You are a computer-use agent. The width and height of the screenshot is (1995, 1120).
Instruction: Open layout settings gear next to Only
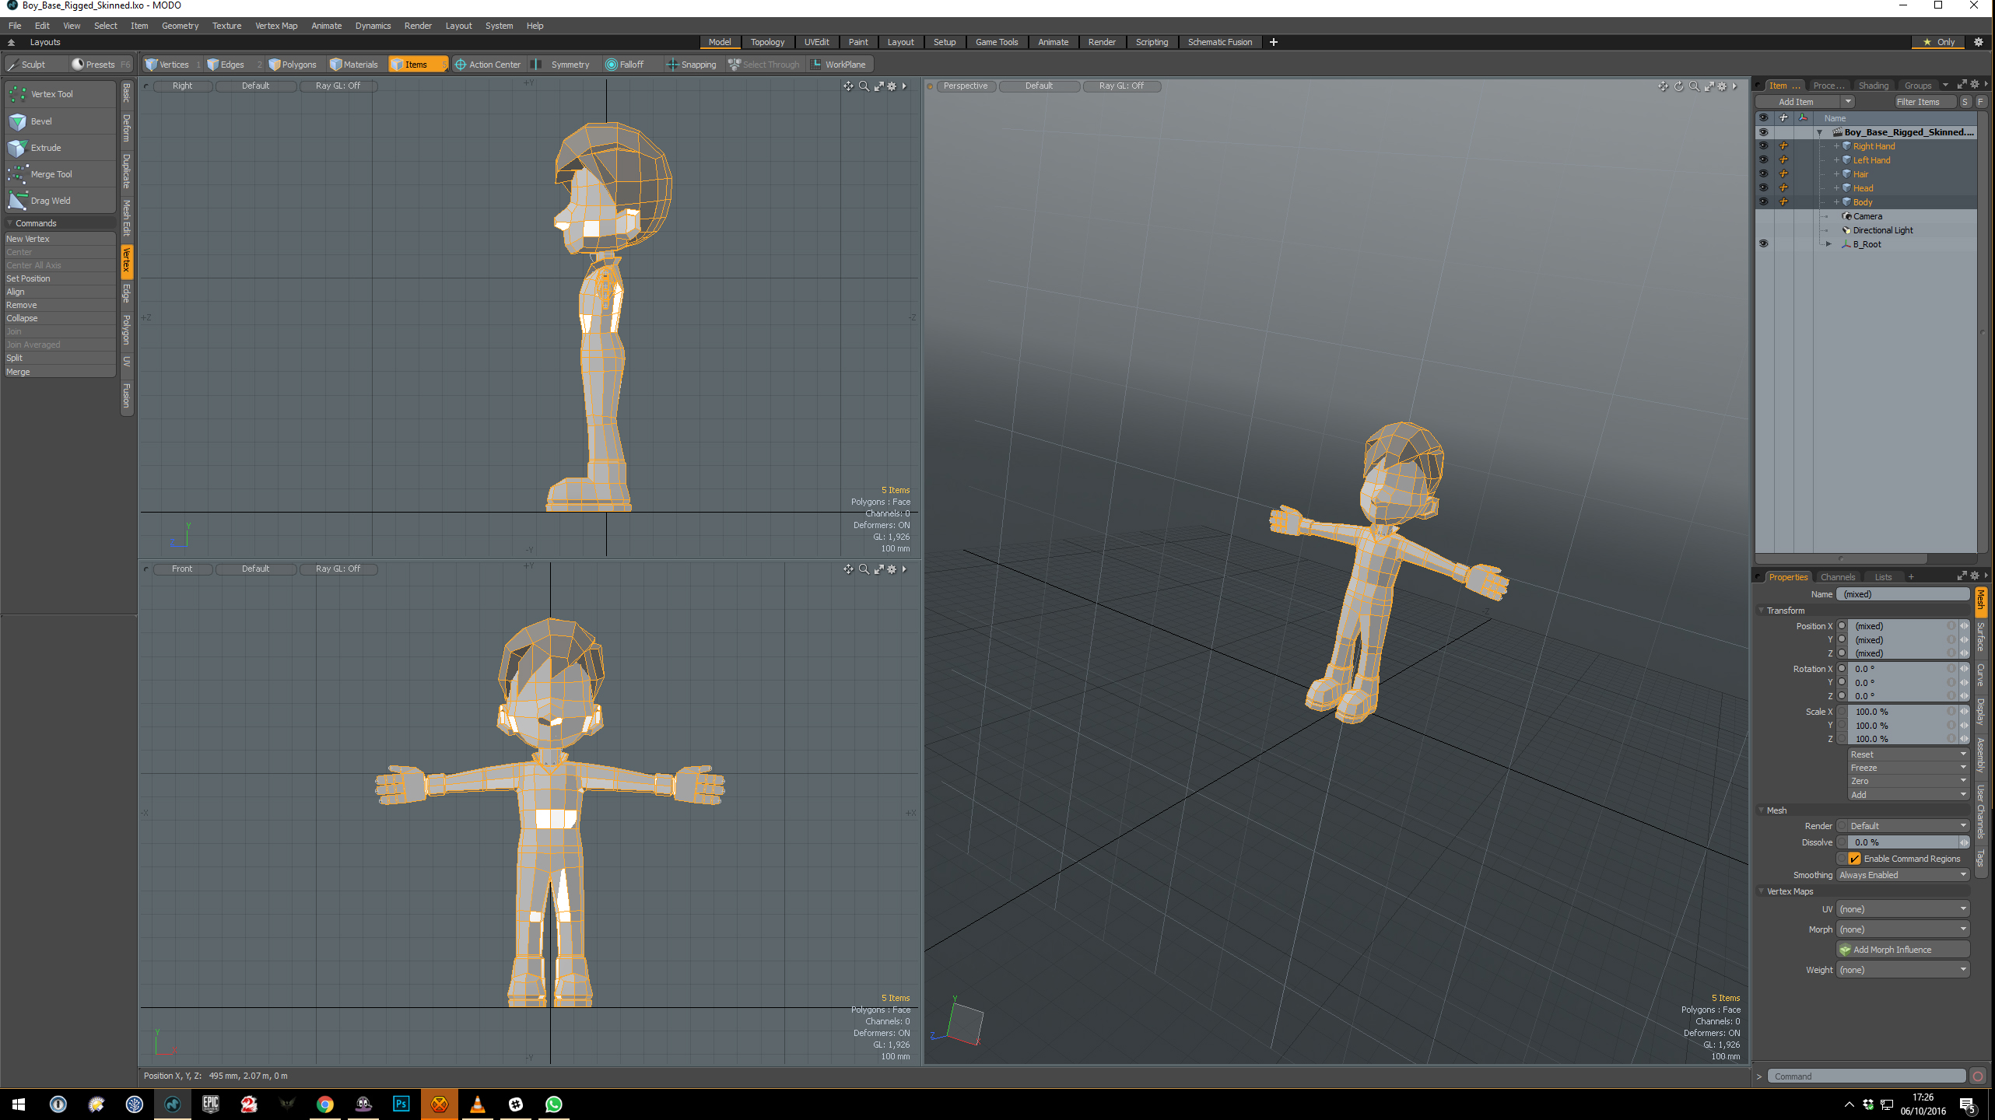[x=1978, y=42]
